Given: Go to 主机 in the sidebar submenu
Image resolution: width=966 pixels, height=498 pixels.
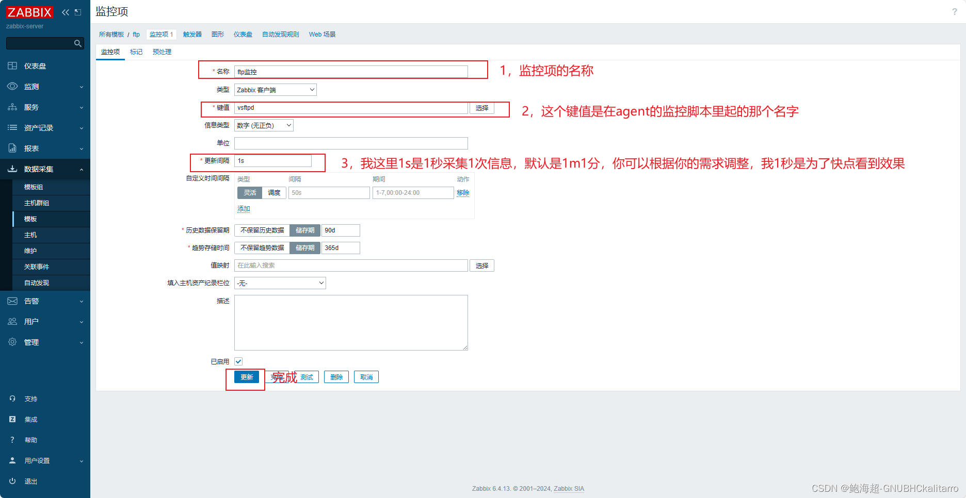Looking at the screenshot, I should coord(30,235).
